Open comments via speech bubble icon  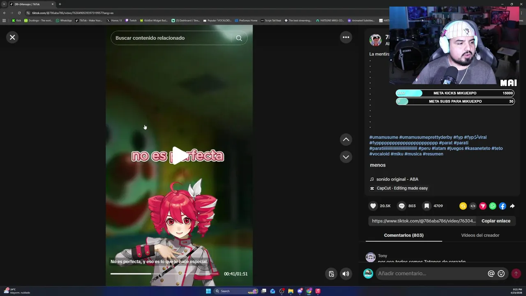pos(402,206)
